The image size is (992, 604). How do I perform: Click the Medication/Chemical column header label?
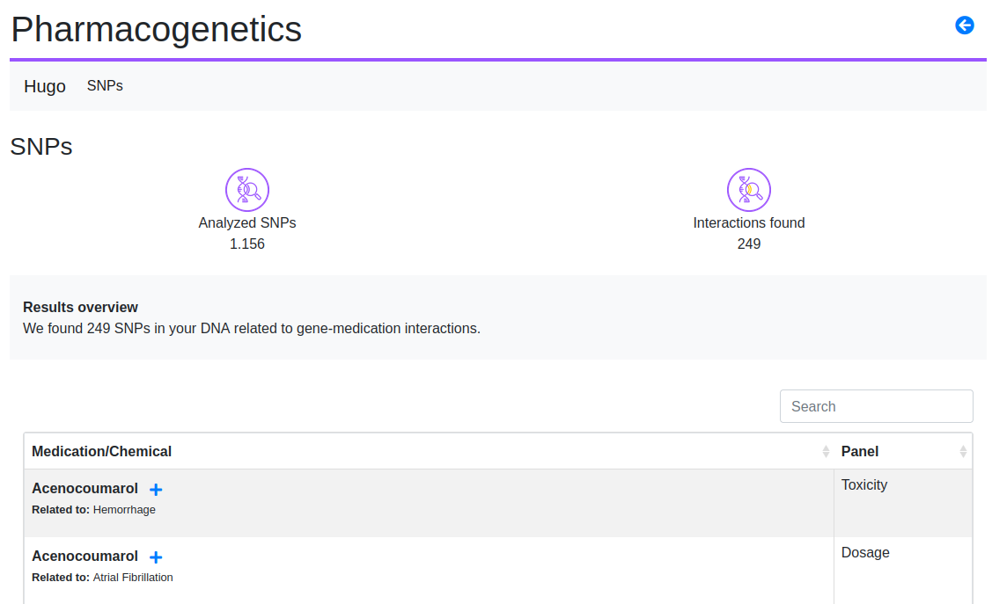point(101,452)
